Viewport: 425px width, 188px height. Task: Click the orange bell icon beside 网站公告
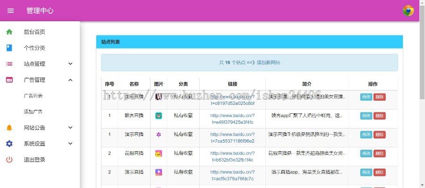click(x=9, y=128)
